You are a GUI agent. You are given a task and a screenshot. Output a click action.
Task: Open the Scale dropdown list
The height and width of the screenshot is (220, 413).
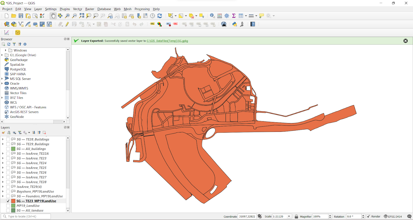point(289,217)
